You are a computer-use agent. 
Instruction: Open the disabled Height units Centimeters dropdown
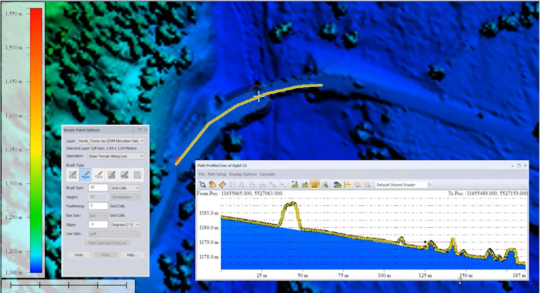[x=125, y=197]
